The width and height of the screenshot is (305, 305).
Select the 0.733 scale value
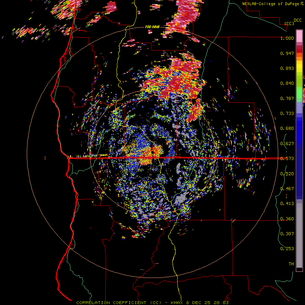[287, 114]
